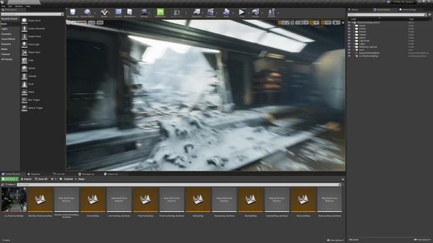The width and height of the screenshot is (433, 243).
Task: Open the Show flags dropdown
Action: pyautogui.click(x=100, y=22)
